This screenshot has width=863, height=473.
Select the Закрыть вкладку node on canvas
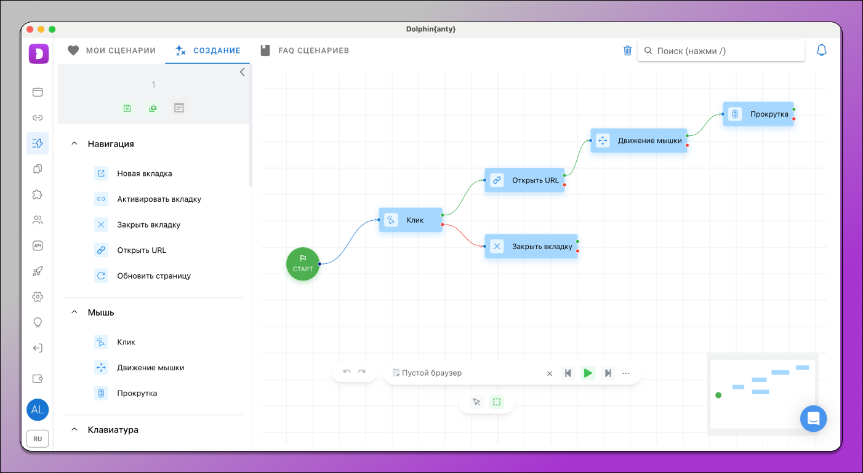pos(531,247)
